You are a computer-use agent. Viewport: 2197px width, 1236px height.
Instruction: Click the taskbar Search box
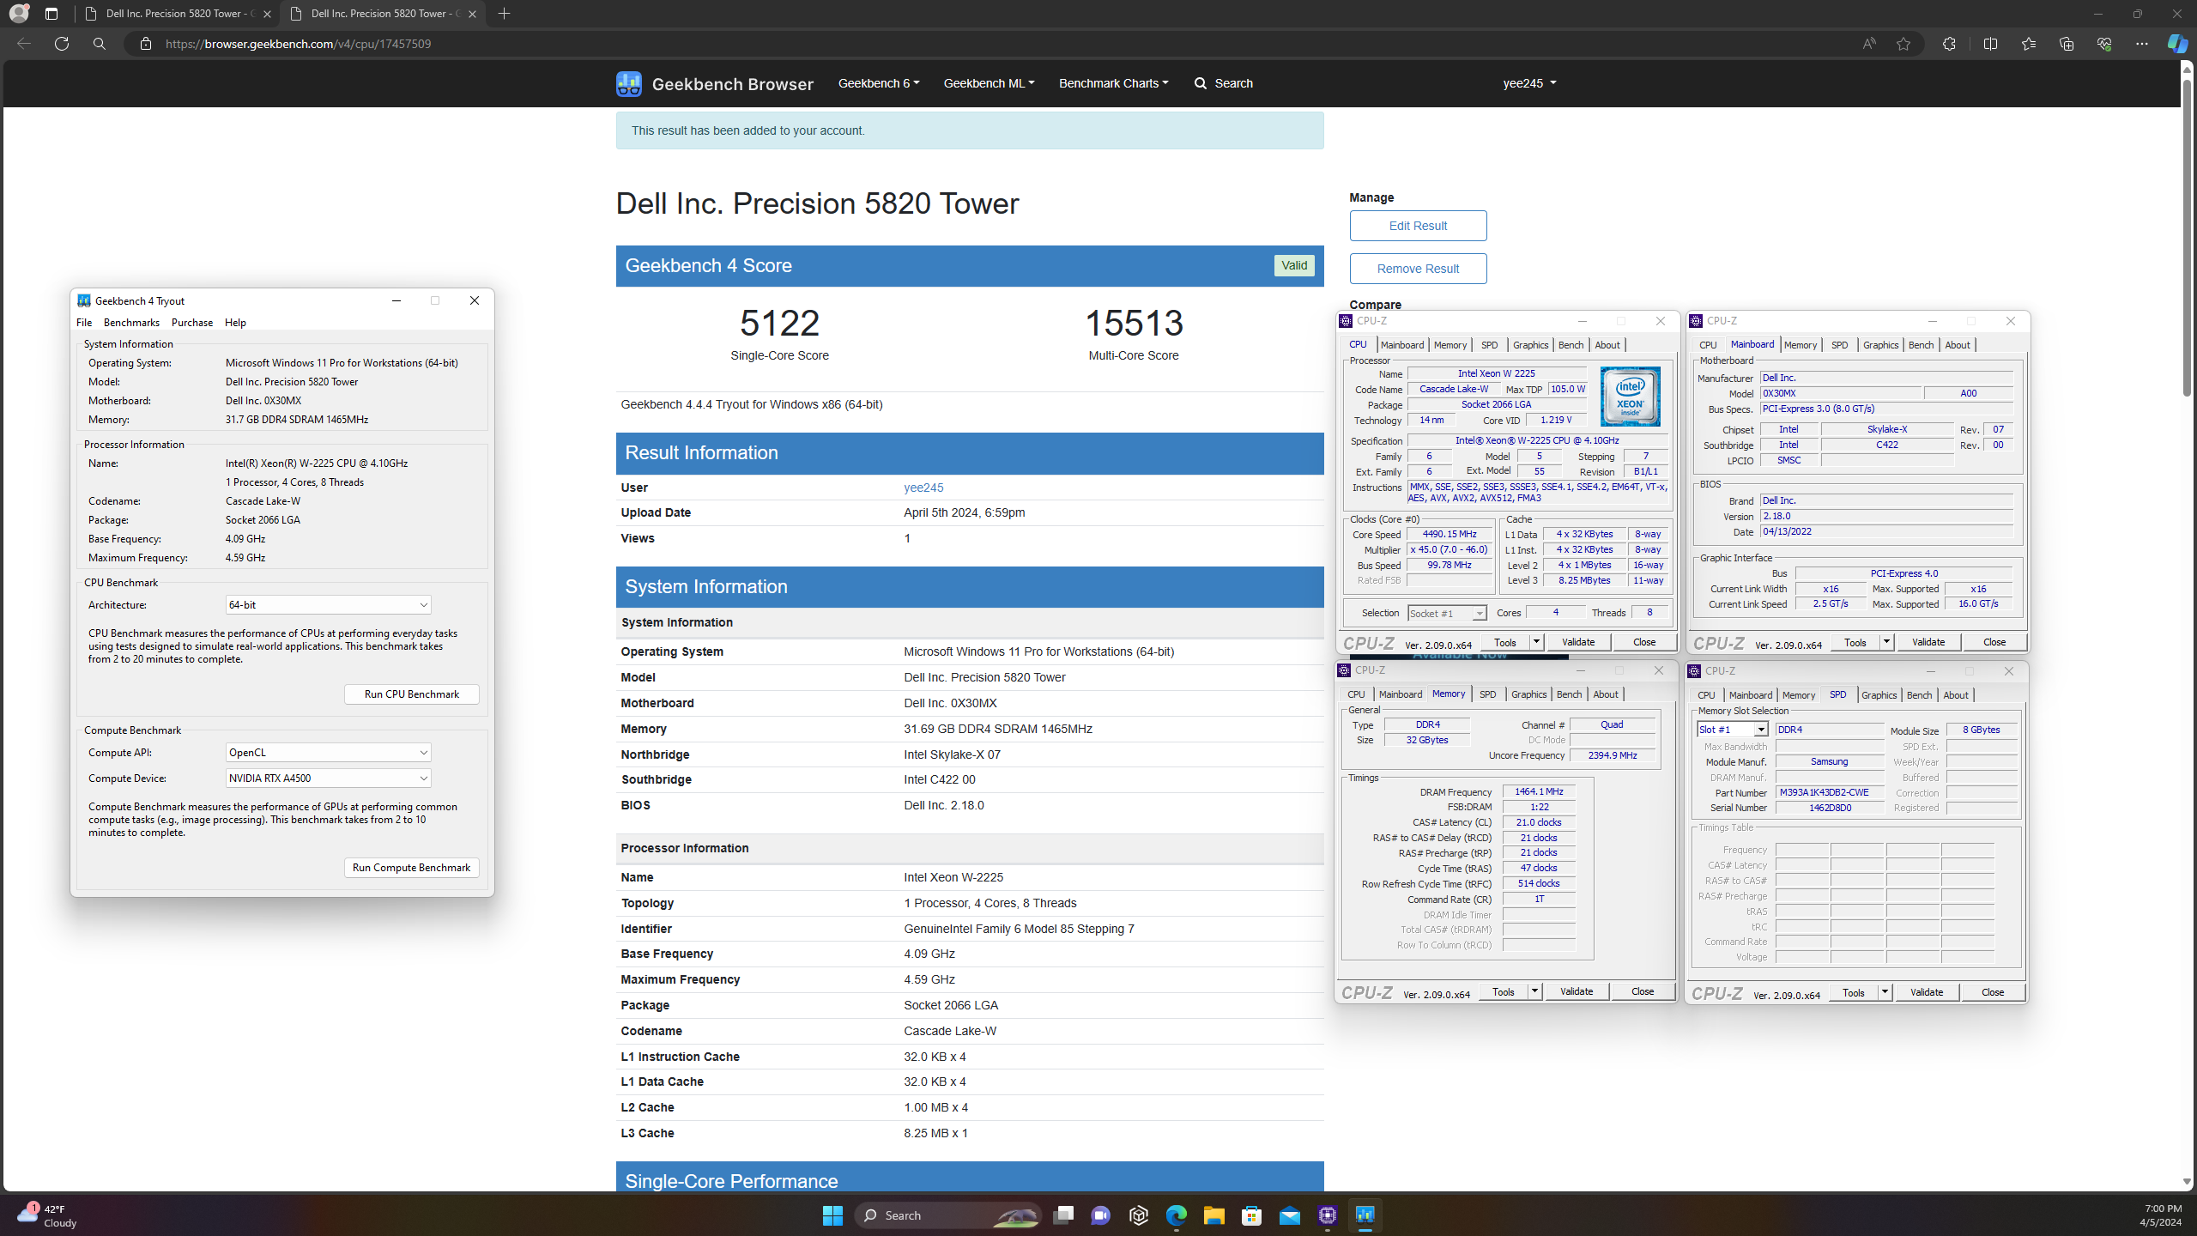947,1215
